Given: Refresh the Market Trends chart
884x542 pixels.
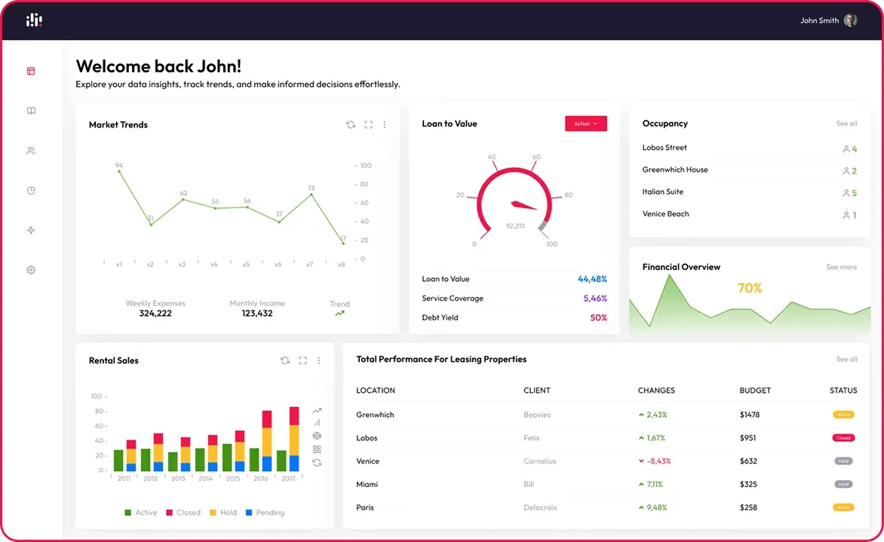Looking at the screenshot, I should coord(351,124).
